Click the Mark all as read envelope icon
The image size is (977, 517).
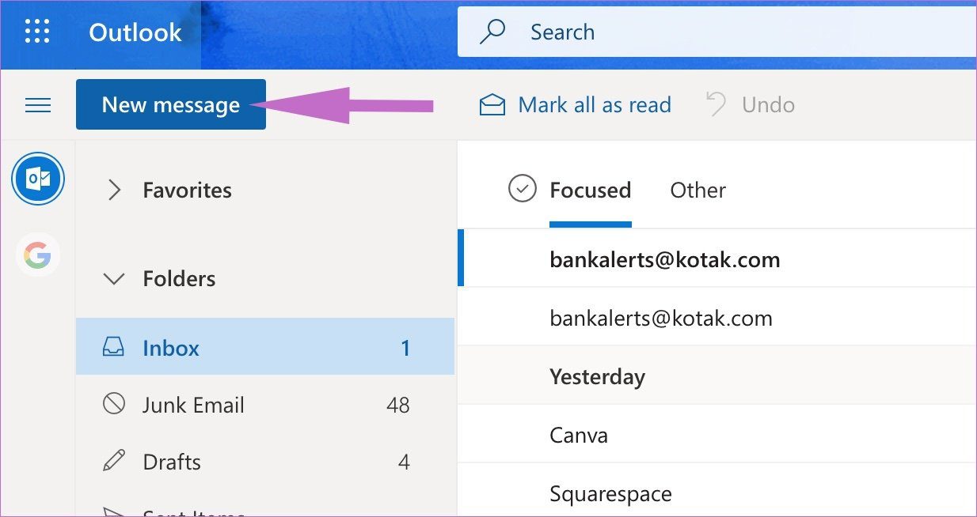492,105
